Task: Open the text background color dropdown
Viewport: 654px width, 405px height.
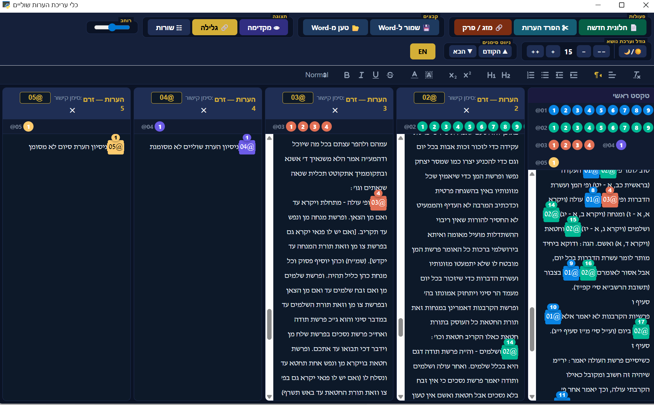Action: (x=429, y=75)
